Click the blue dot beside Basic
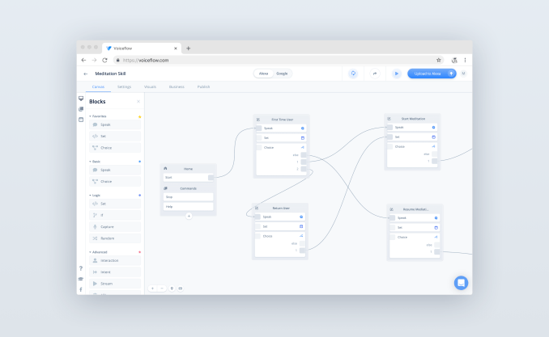This screenshot has width=549, height=337. [x=140, y=162]
